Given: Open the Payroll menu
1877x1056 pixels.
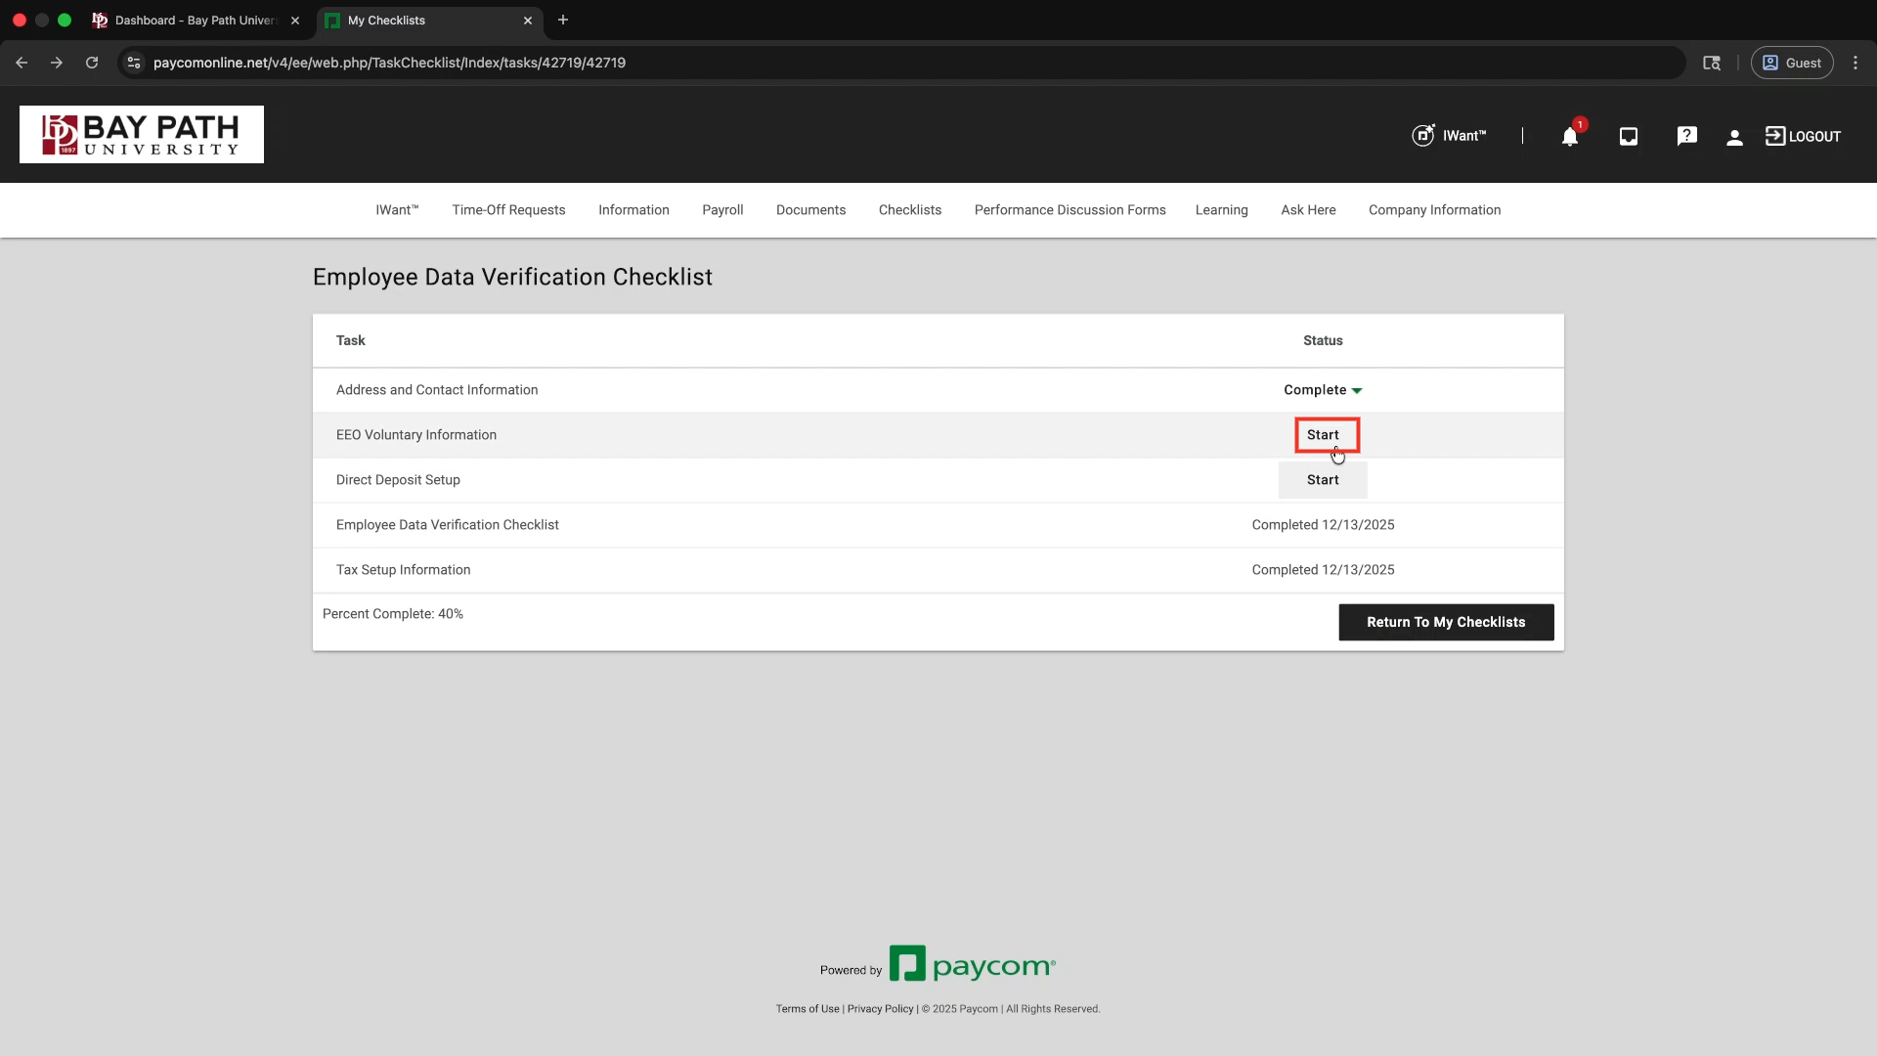Looking at the screenshot, I should pos(722,210).
